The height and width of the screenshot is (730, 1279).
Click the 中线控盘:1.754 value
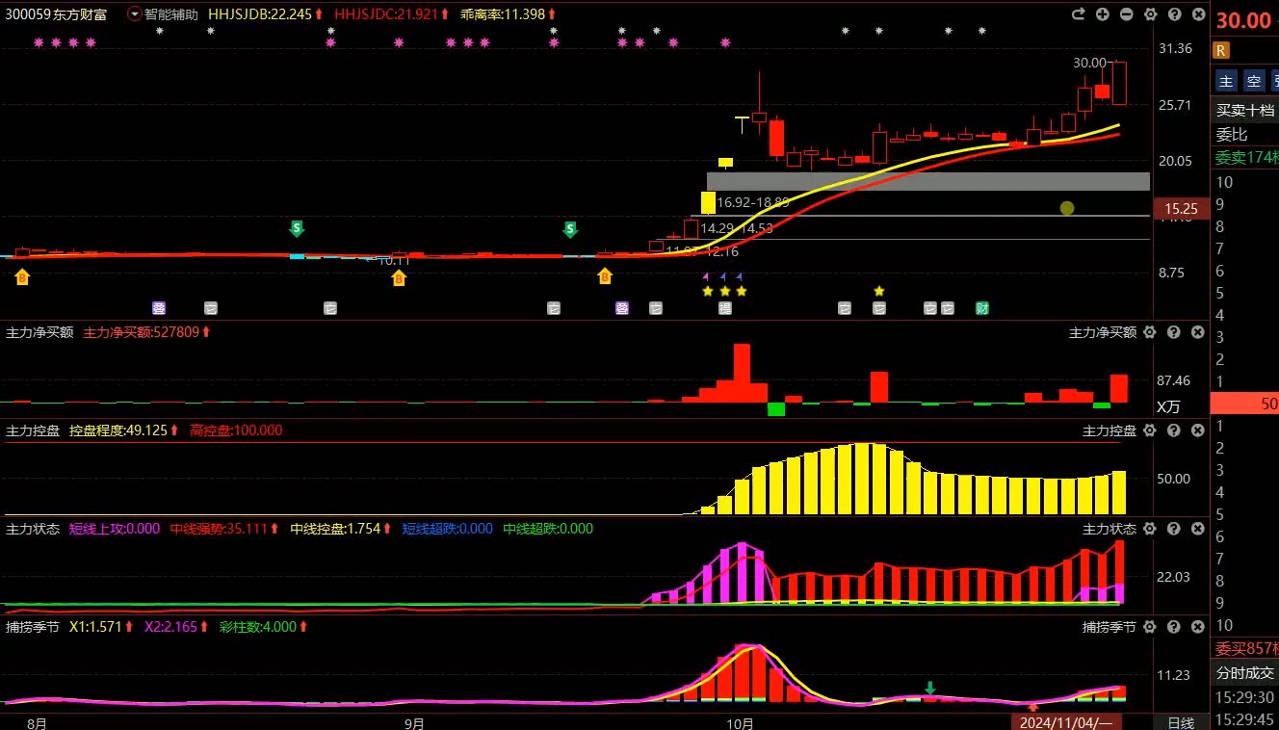click(335, 529)
